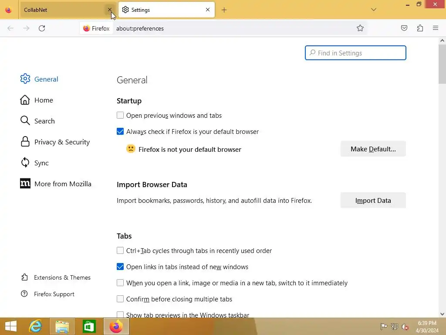The image size is (446, 335).
Task: Click the Extensions & Themes puzzle icon
Action: click(x=24, y=277)
